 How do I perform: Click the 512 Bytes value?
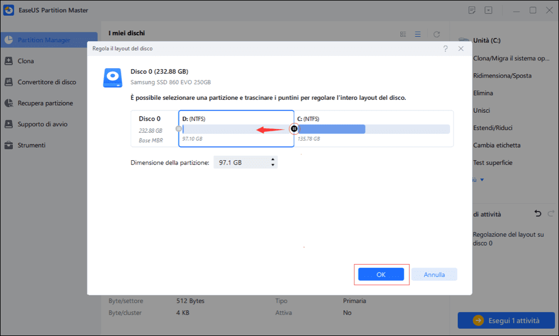[191, 301]
